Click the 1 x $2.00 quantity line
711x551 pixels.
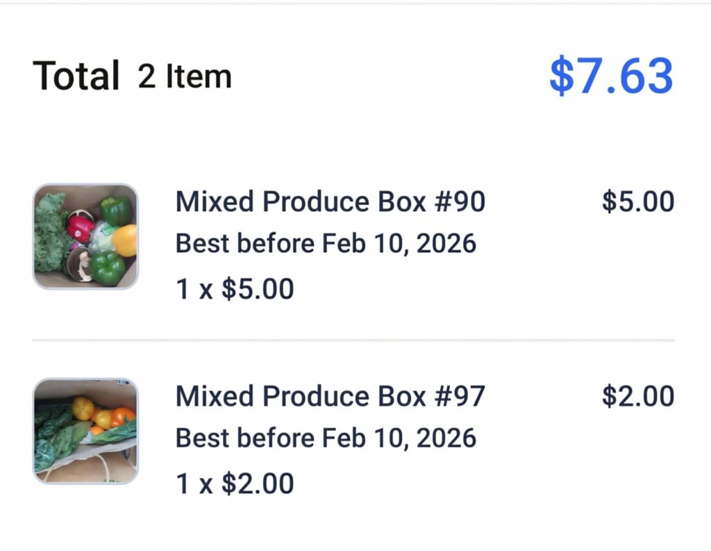(x=235, y=482)
